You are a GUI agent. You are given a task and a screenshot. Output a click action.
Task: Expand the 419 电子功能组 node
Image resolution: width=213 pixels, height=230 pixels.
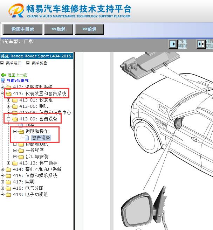[2, 195]
